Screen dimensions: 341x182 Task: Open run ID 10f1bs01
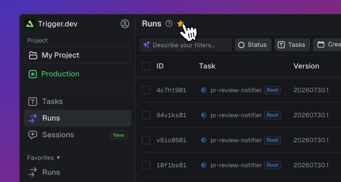pos(171,165)
